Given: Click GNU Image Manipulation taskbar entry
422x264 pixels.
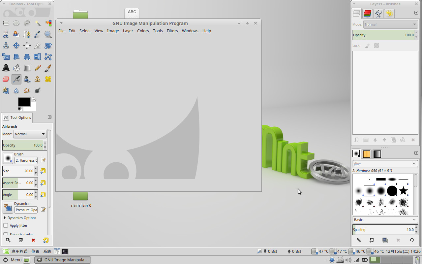Looking at the screenshot, I should point(63,260).
